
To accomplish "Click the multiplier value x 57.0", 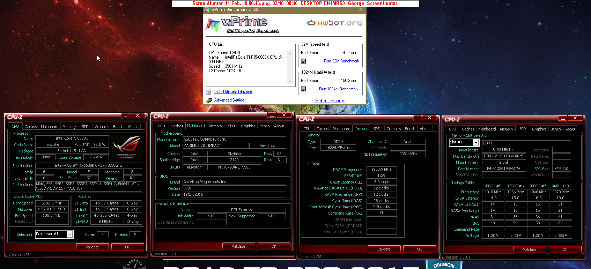I will (52, 209).
